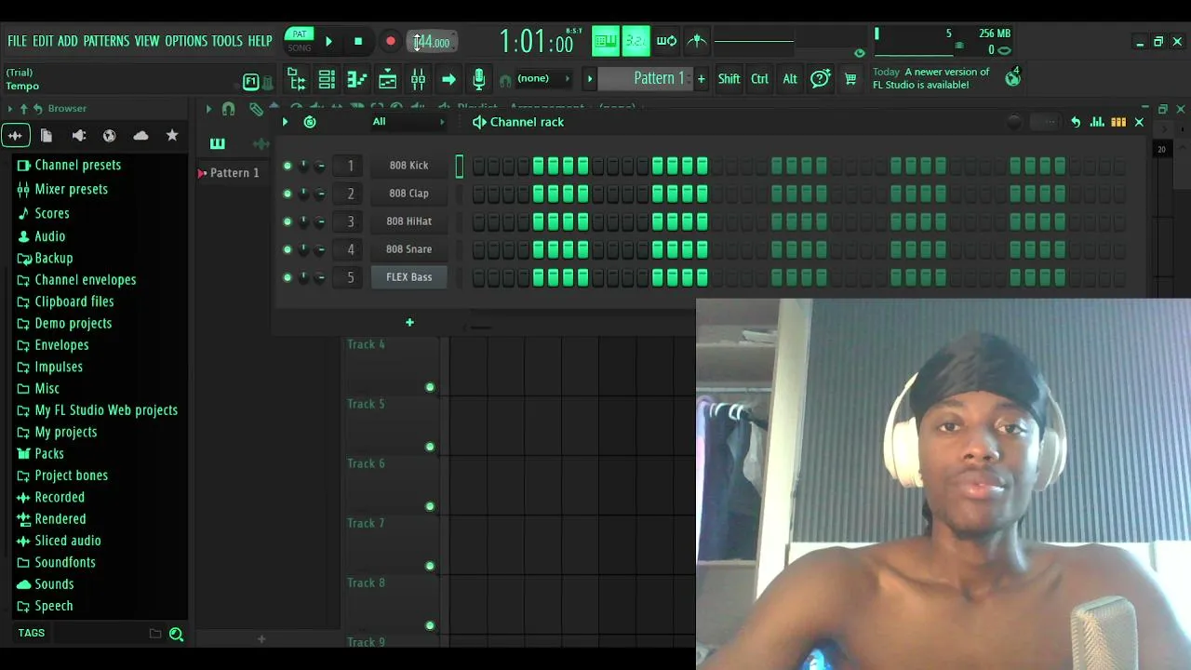Open the Browser view toolbar icon
Image resolution: width=1191 pixels, height=670 pixels.
click(297, 79)
